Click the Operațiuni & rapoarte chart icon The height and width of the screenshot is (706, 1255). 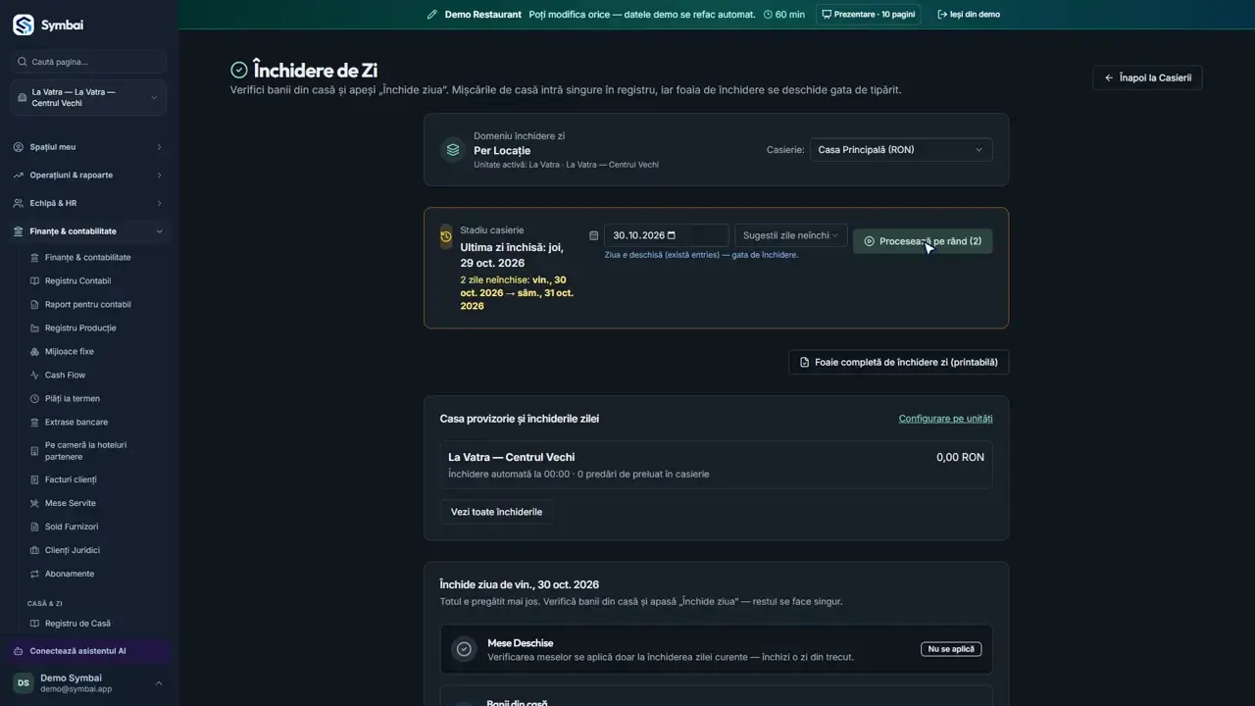[19, 176]
